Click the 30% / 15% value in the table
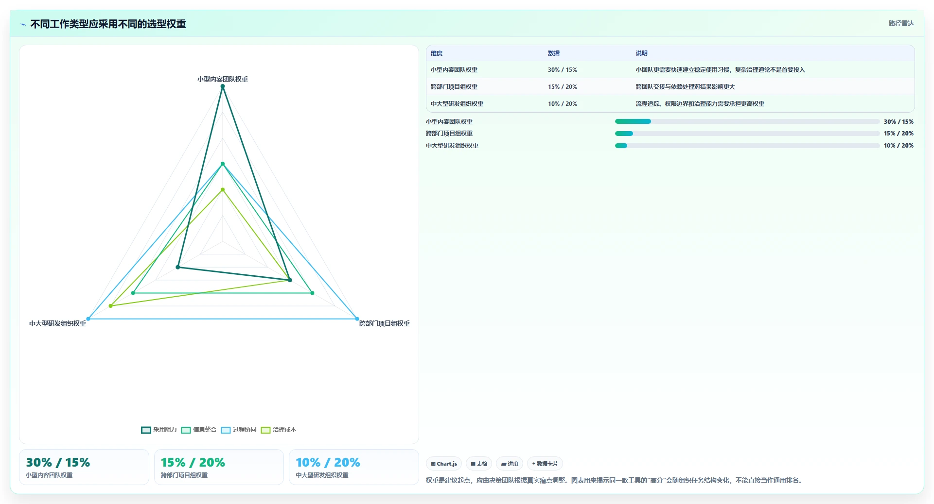934x504 pixels. 563,70
